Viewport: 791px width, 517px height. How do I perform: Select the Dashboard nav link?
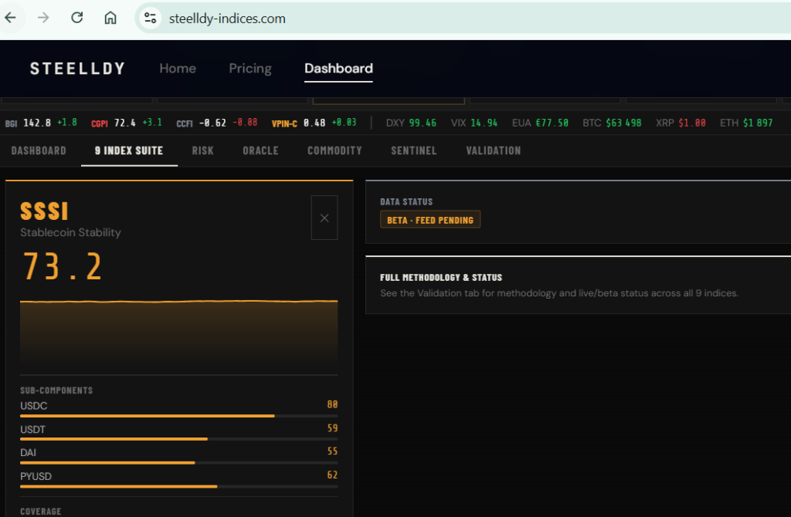338,69
